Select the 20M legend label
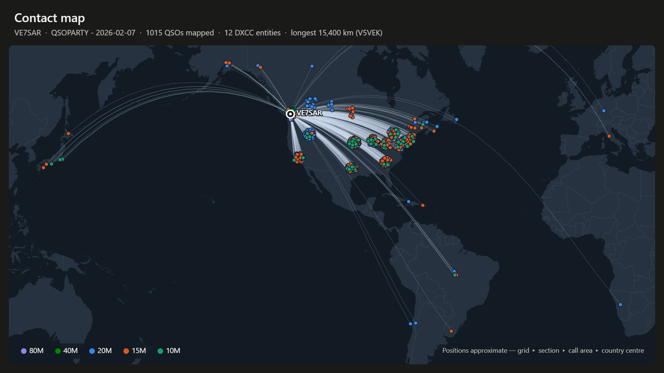This screenshot has height=373, width=664. point(105,351)
